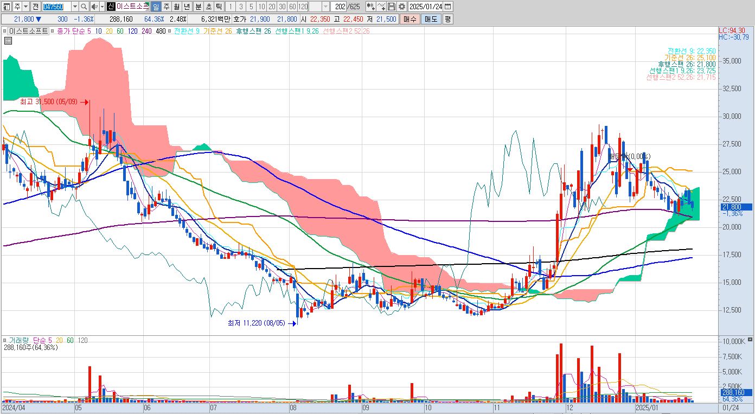
Task: Select the 일 daily period
Action: pyautogui.click(x=156, y=7)
